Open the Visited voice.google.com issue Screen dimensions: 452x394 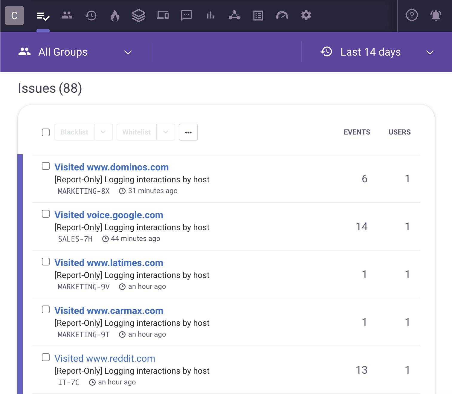109,215
